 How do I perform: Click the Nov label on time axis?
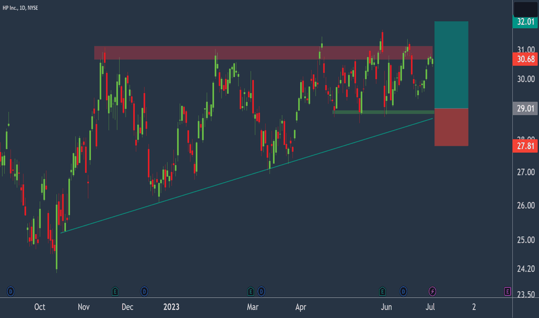pos(83,307)
